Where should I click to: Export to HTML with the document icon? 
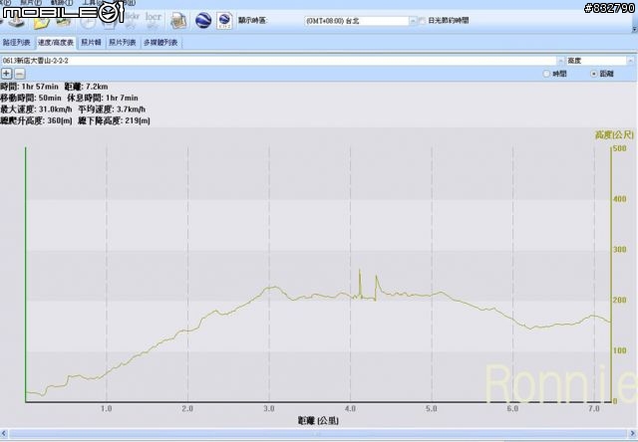pyautogui.click(x=178, y=21)
